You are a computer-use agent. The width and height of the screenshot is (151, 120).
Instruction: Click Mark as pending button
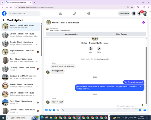pos(71,34)
